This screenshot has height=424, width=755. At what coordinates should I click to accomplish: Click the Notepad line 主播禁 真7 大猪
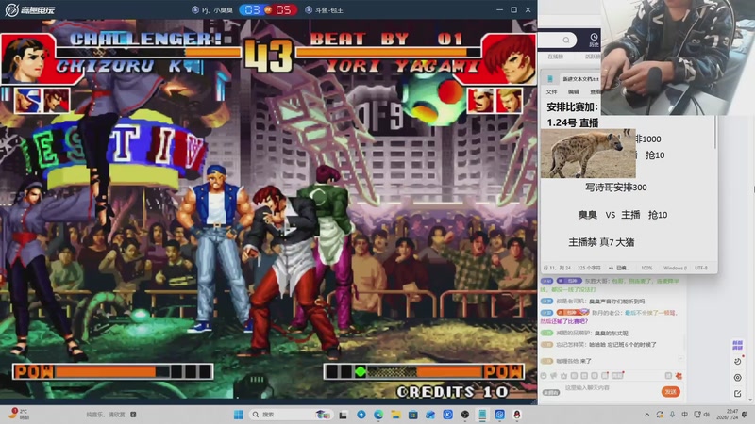click(x=601, y=242)
